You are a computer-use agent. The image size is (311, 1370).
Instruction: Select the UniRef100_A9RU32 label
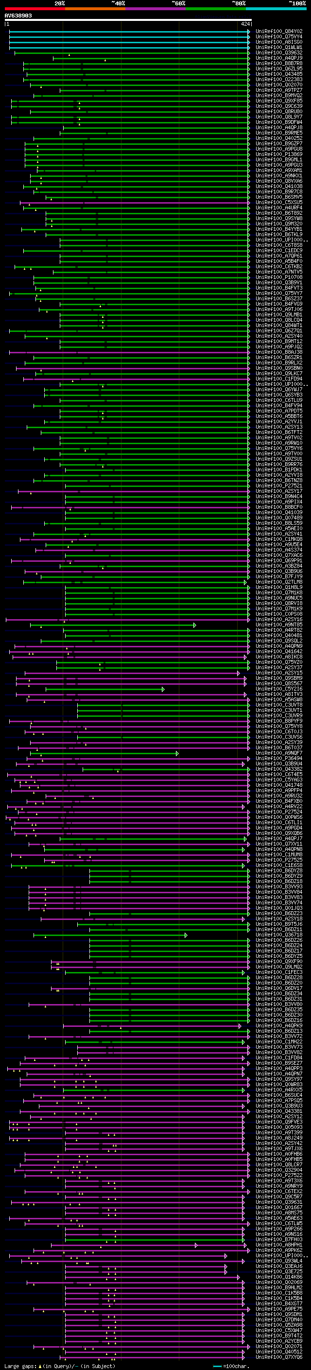point(279,796)
